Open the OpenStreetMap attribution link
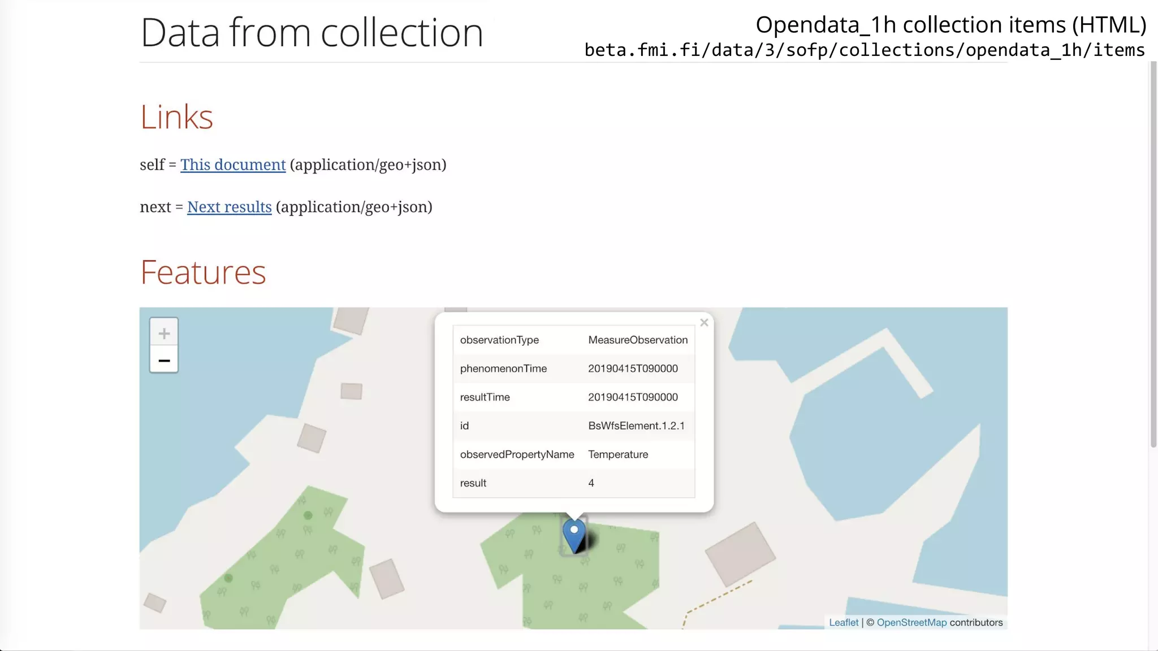The width and height of the screenshot is (1158, 651). click(911, 622)
